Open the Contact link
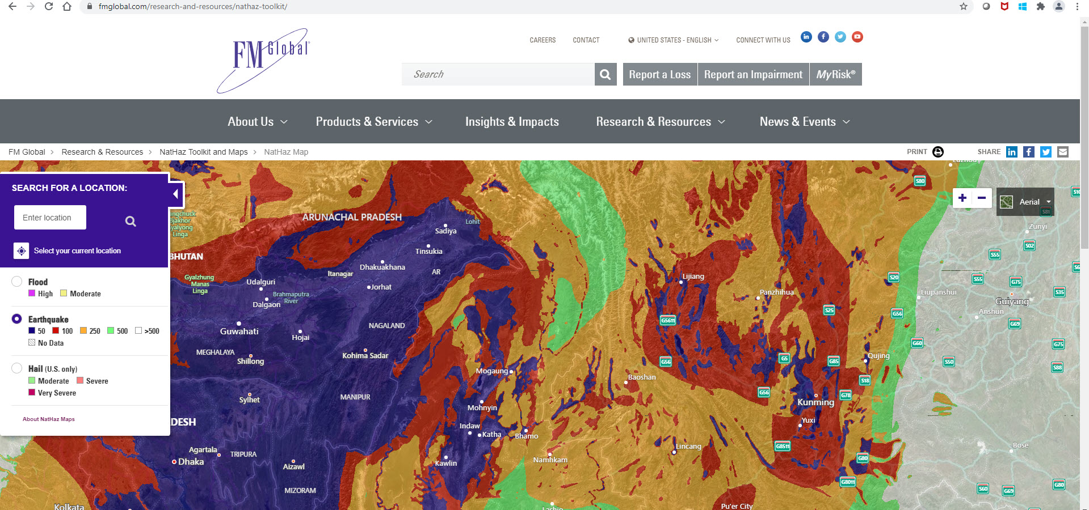 pos(586,40)
